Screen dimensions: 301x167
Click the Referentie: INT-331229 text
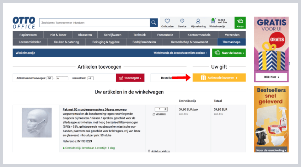point(77,141)
